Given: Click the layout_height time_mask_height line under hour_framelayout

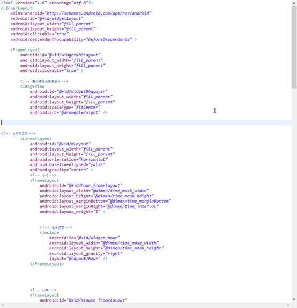Looking at the screenshot, I should click(97, 196).
